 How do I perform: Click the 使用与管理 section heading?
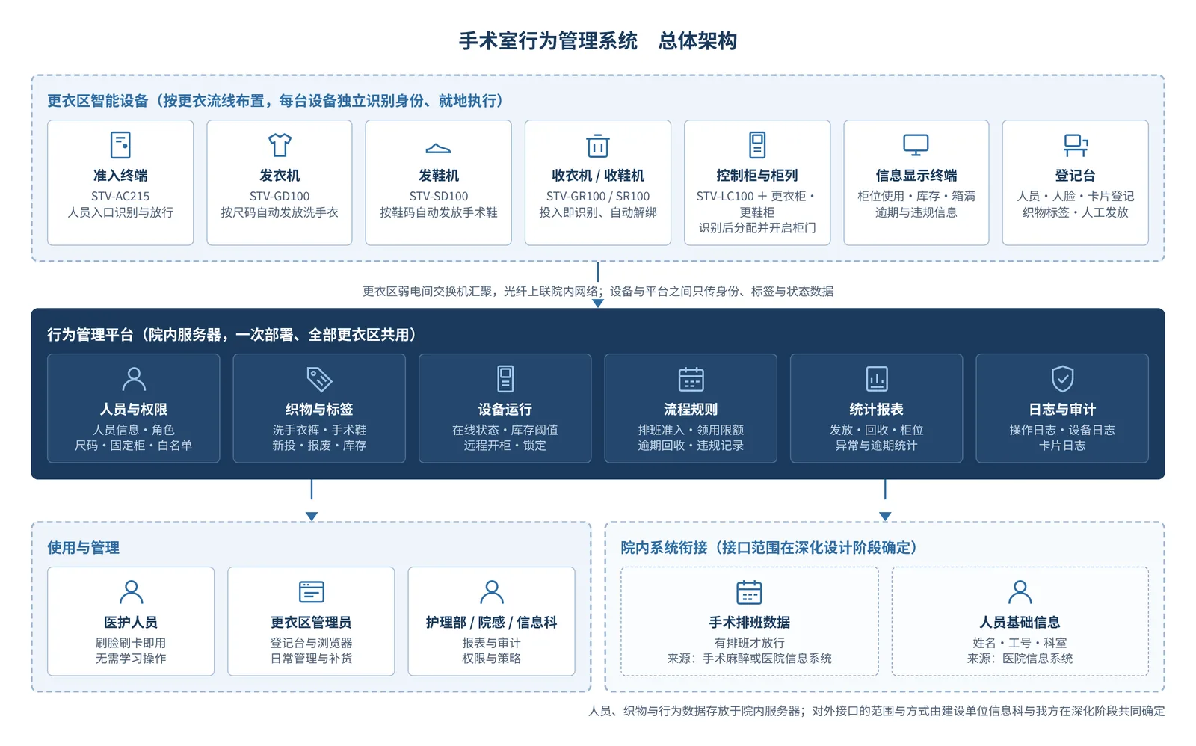tap(84, 548)
